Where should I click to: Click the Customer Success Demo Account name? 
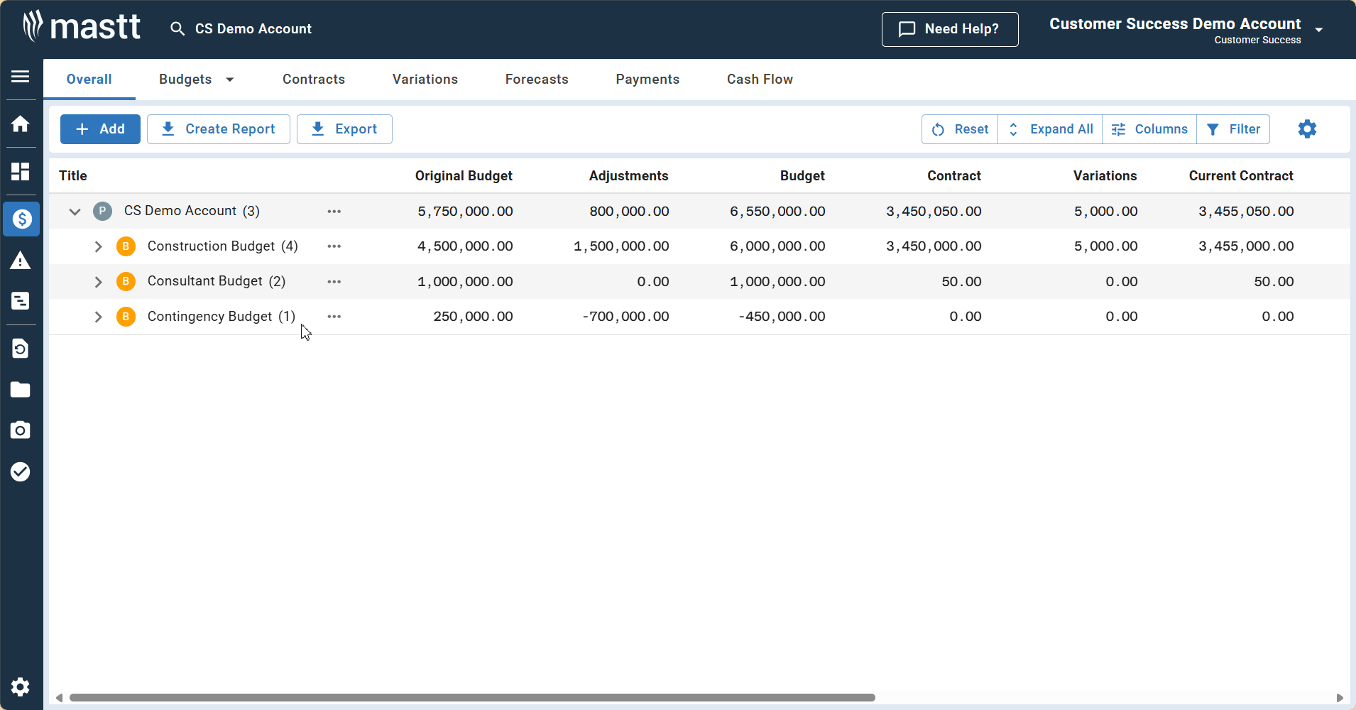pos(1175,24)
